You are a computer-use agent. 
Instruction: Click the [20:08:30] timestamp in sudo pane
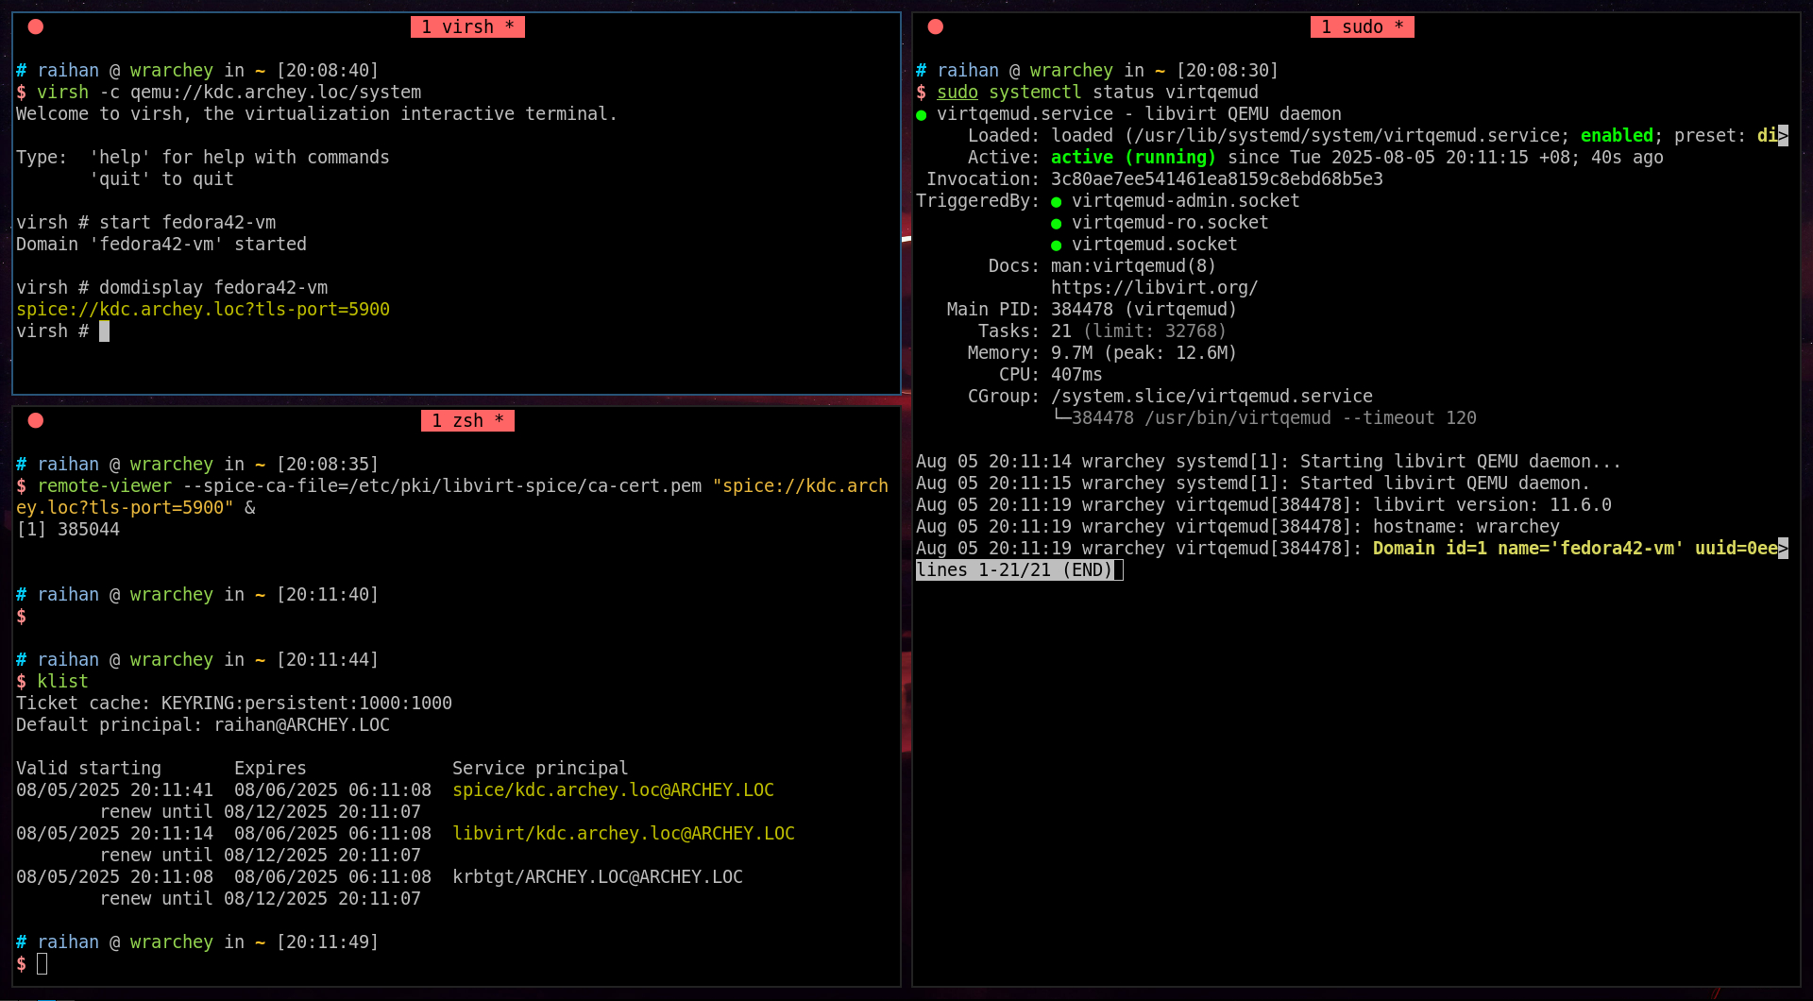coord(1228,71)
